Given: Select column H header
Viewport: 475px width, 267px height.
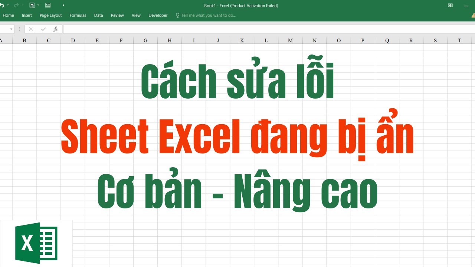Looking at the screenshot, I should [170, 40].
